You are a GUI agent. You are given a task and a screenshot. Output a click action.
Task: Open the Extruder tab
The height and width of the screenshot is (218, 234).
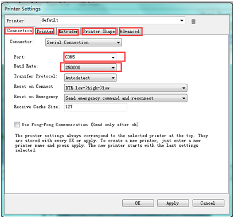pyautogui.click(x=68, y=32)
